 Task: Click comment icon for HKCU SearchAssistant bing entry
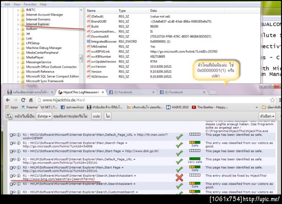[x=13, y=176]
